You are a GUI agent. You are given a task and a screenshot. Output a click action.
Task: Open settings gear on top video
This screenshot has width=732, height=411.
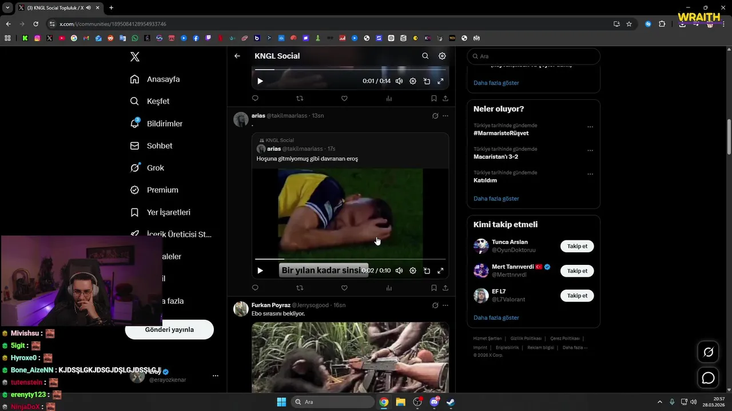(x=413, y=81)
